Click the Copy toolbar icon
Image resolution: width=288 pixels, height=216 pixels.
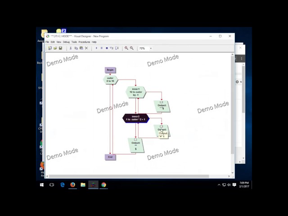click(x=76, y=48)
